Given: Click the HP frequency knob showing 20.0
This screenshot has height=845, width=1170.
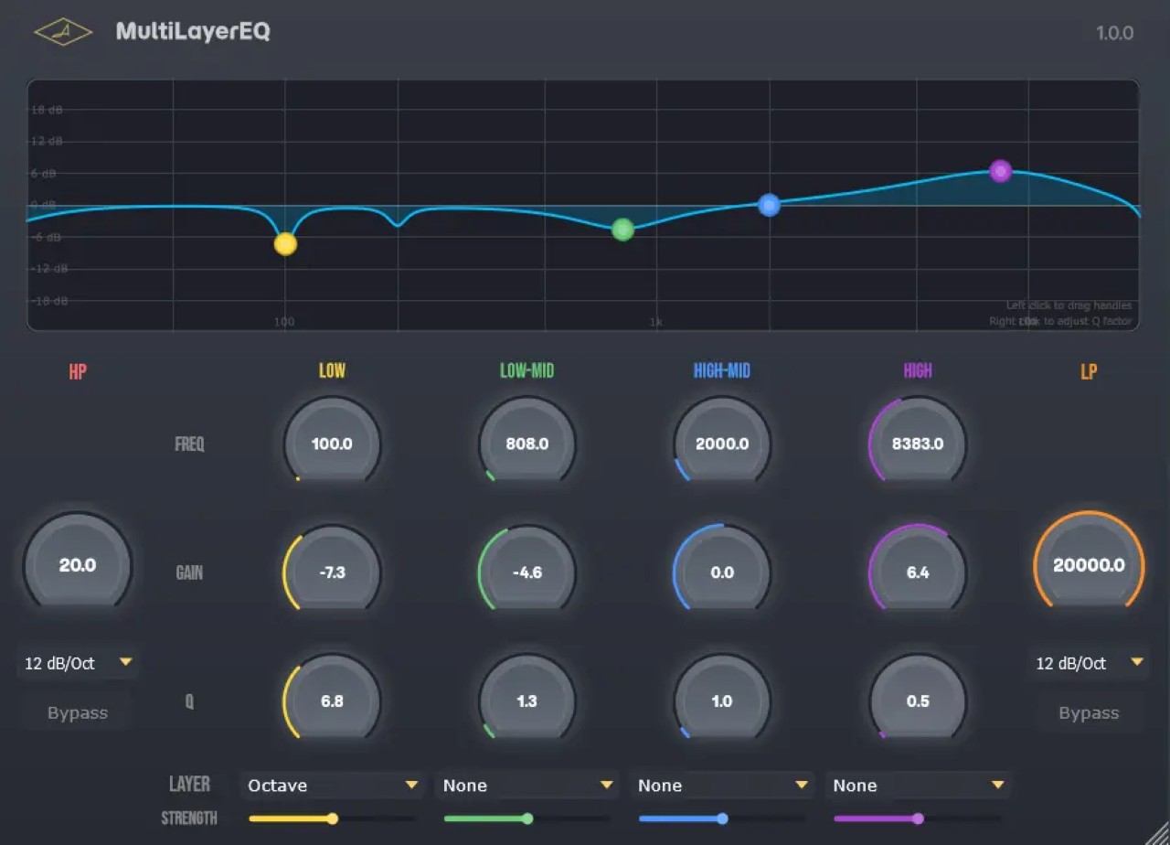Looking at the screenshot, I should coord(78,564).
